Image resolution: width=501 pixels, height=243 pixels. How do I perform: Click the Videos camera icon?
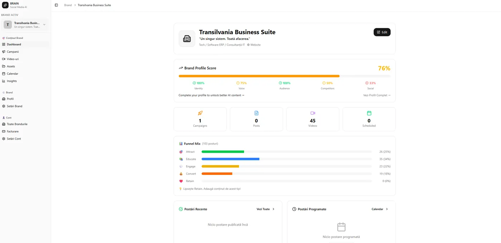pos(313,113)
